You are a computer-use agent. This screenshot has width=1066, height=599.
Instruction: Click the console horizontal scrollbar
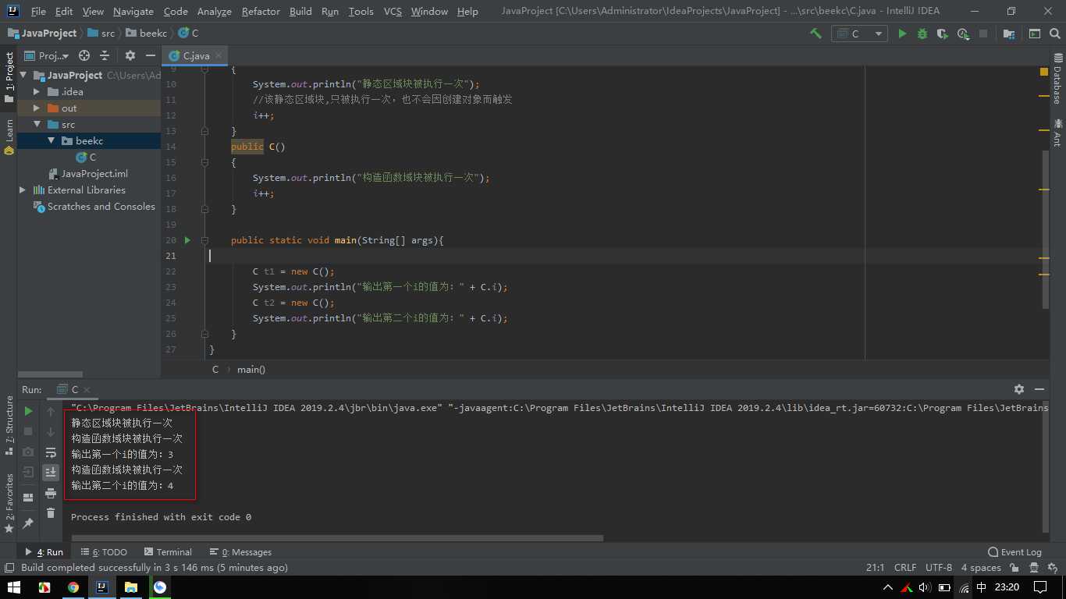click(337, 537)
